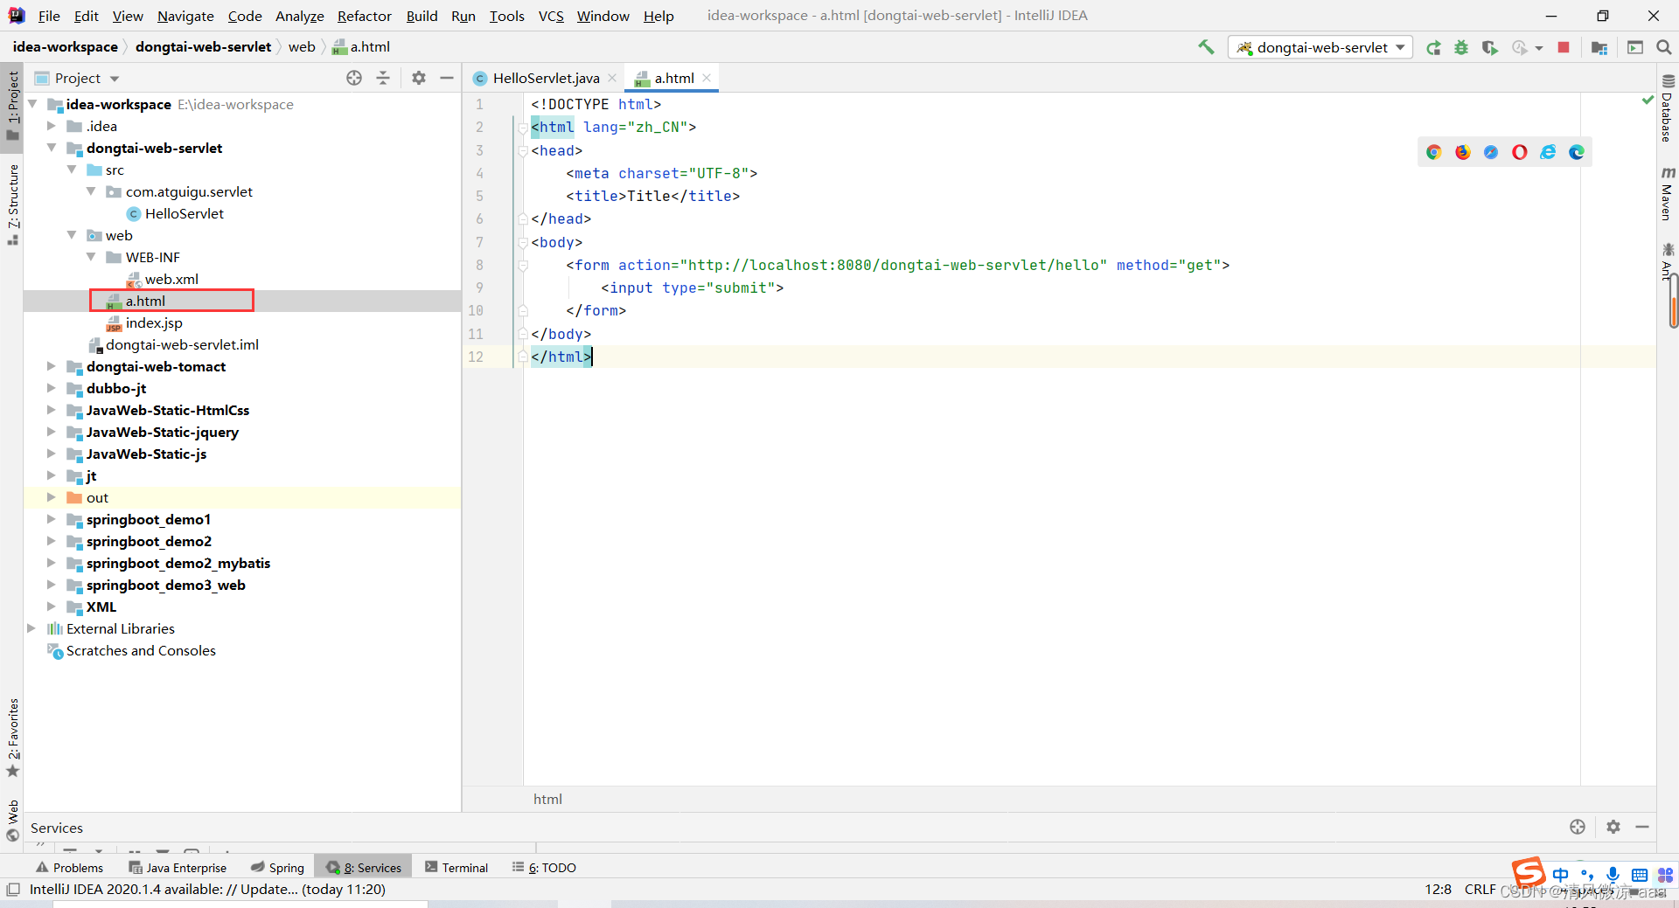1679x908 pixels.
Task: Open the Build menu
Action: coord(421,16)
